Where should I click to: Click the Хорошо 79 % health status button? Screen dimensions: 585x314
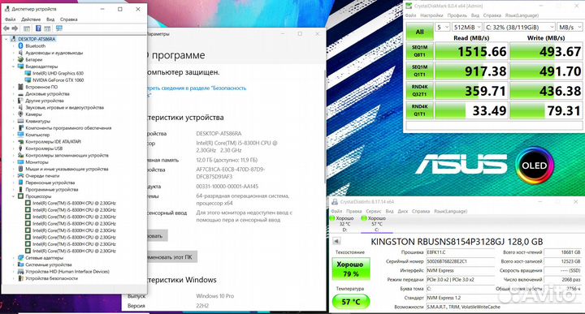[x=351, y=269]
